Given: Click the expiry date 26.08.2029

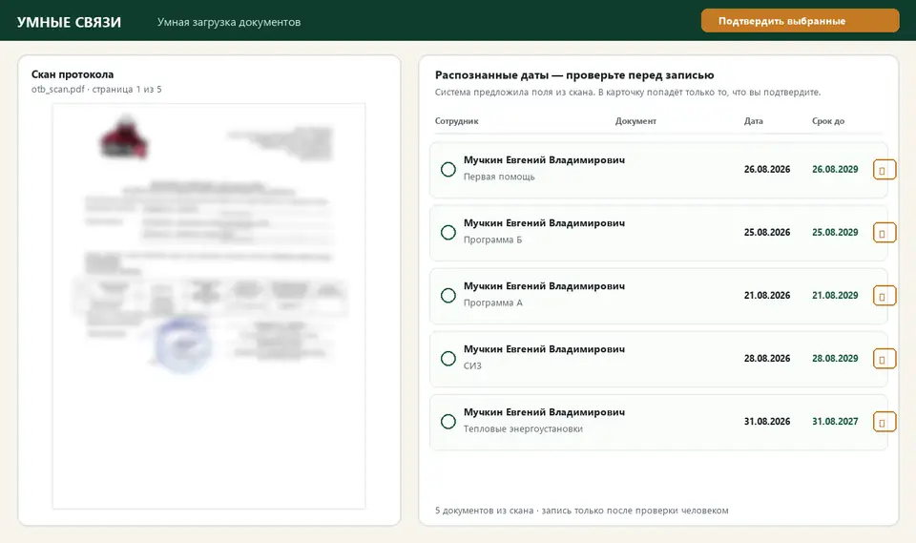Looking at the screenshot, I should coord(835,170).
